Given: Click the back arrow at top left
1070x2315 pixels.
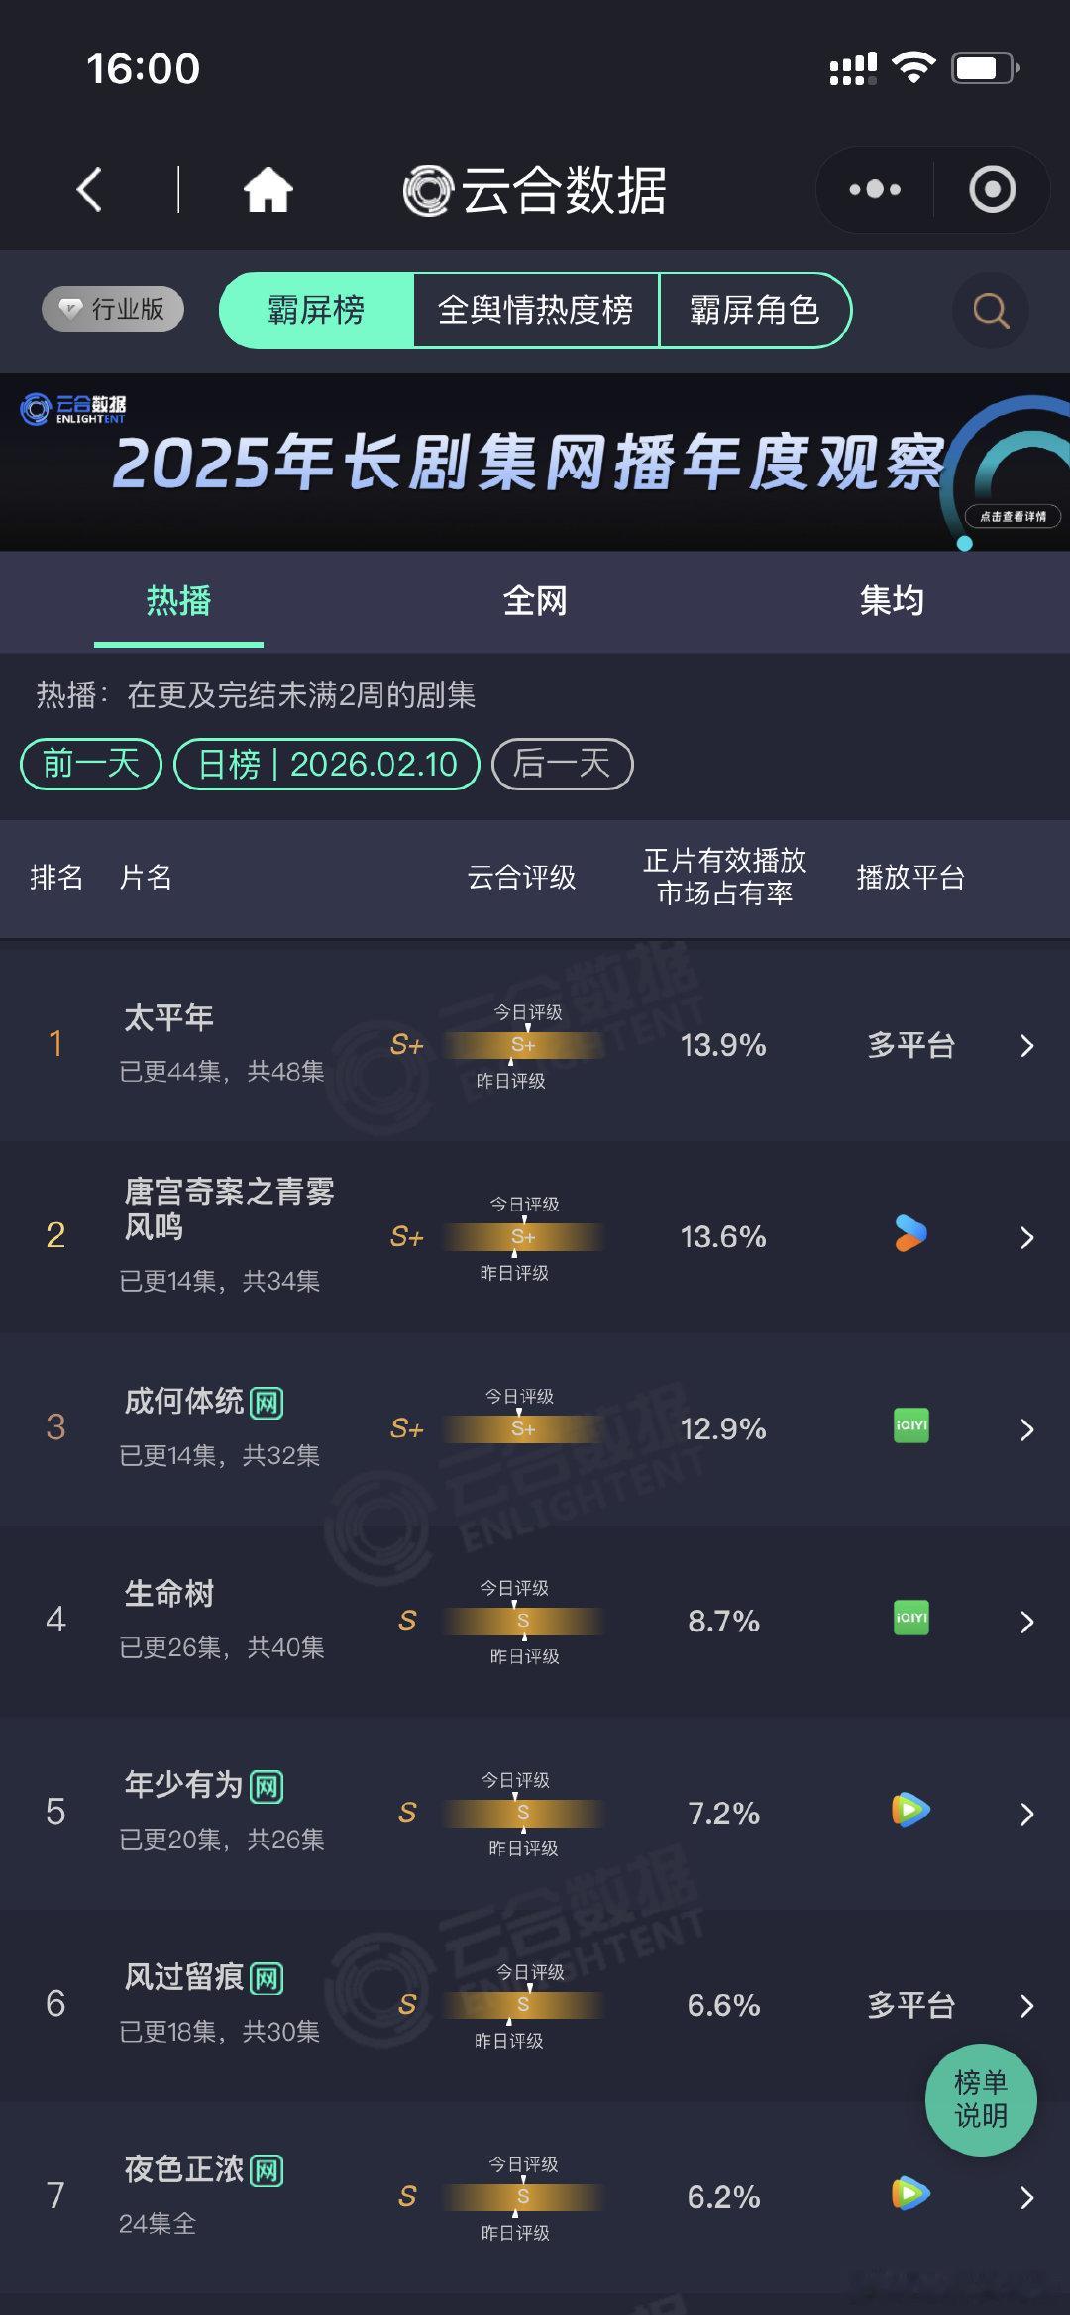Looking at the screenshot, I should (90, 190).
